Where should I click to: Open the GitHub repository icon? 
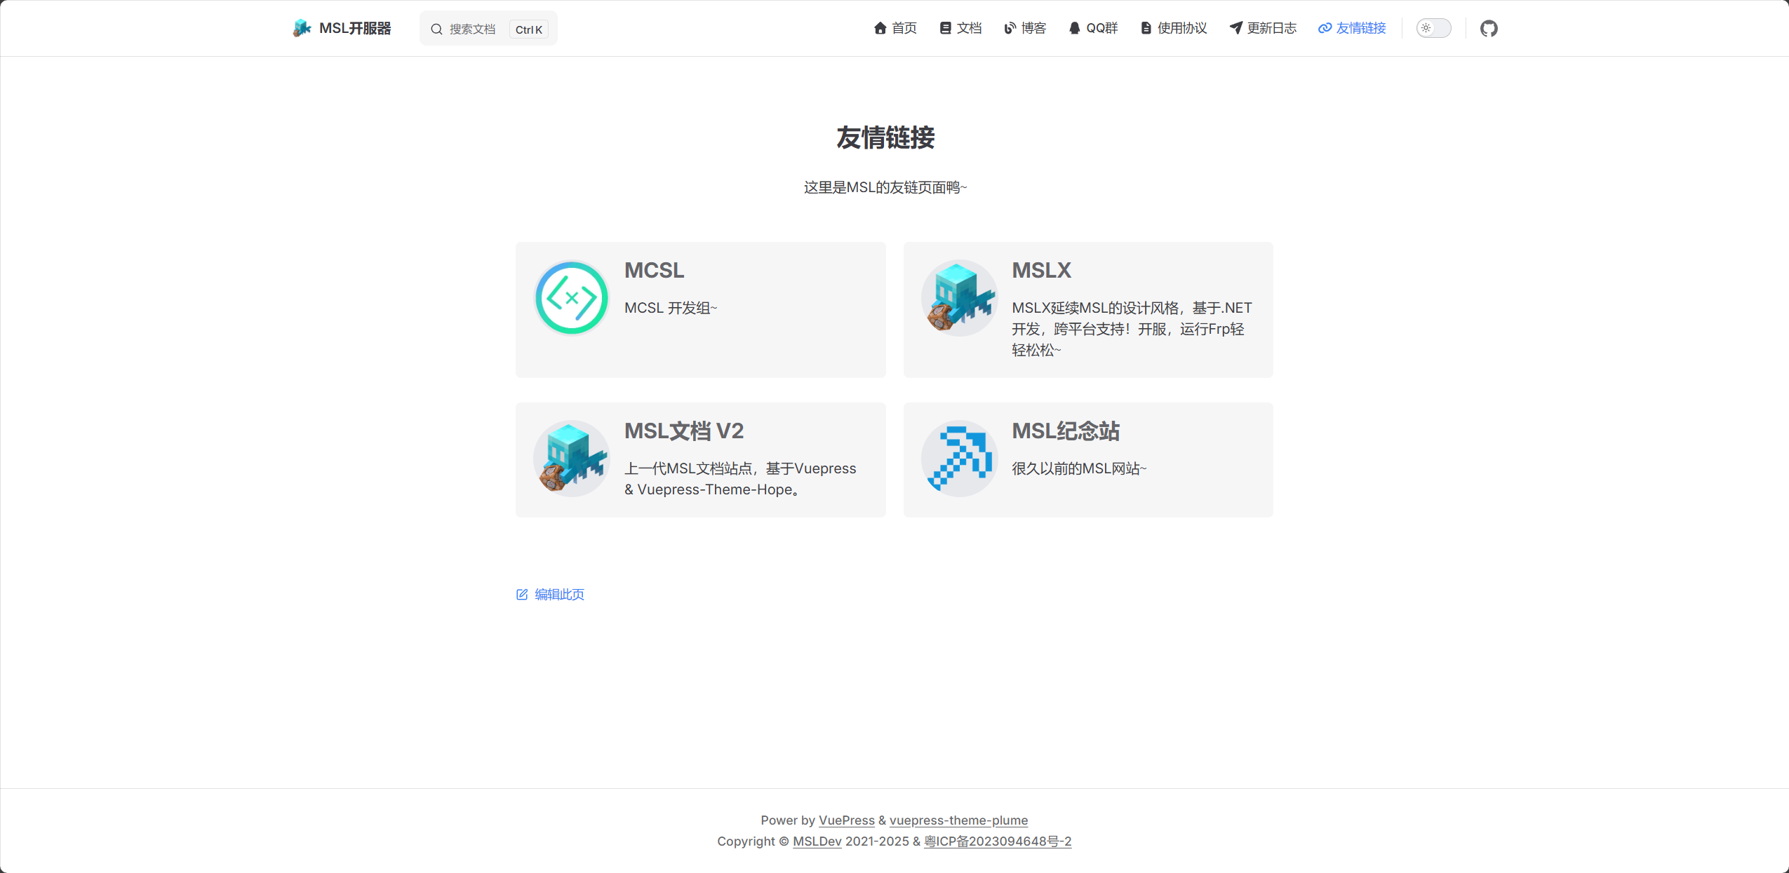tap(1489, 28)
